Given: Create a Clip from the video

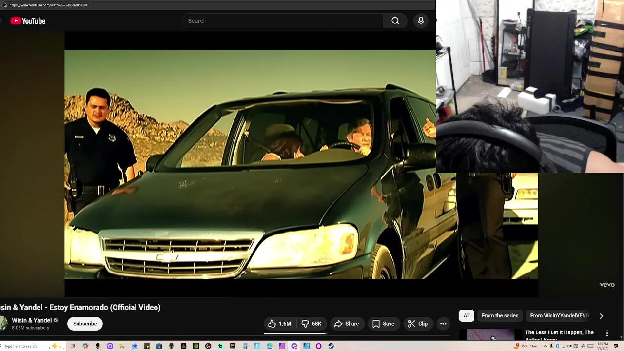Looking at the screenshot, I should (x=418, y=324).
